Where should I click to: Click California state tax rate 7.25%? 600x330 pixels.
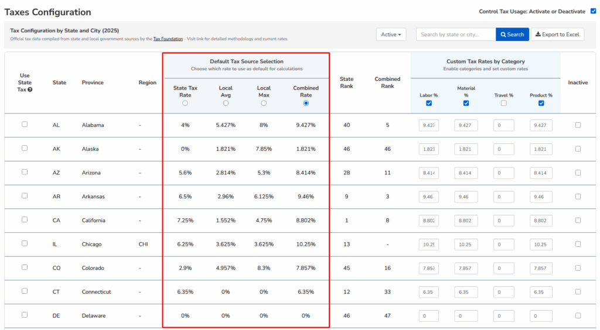click(185, 221)
